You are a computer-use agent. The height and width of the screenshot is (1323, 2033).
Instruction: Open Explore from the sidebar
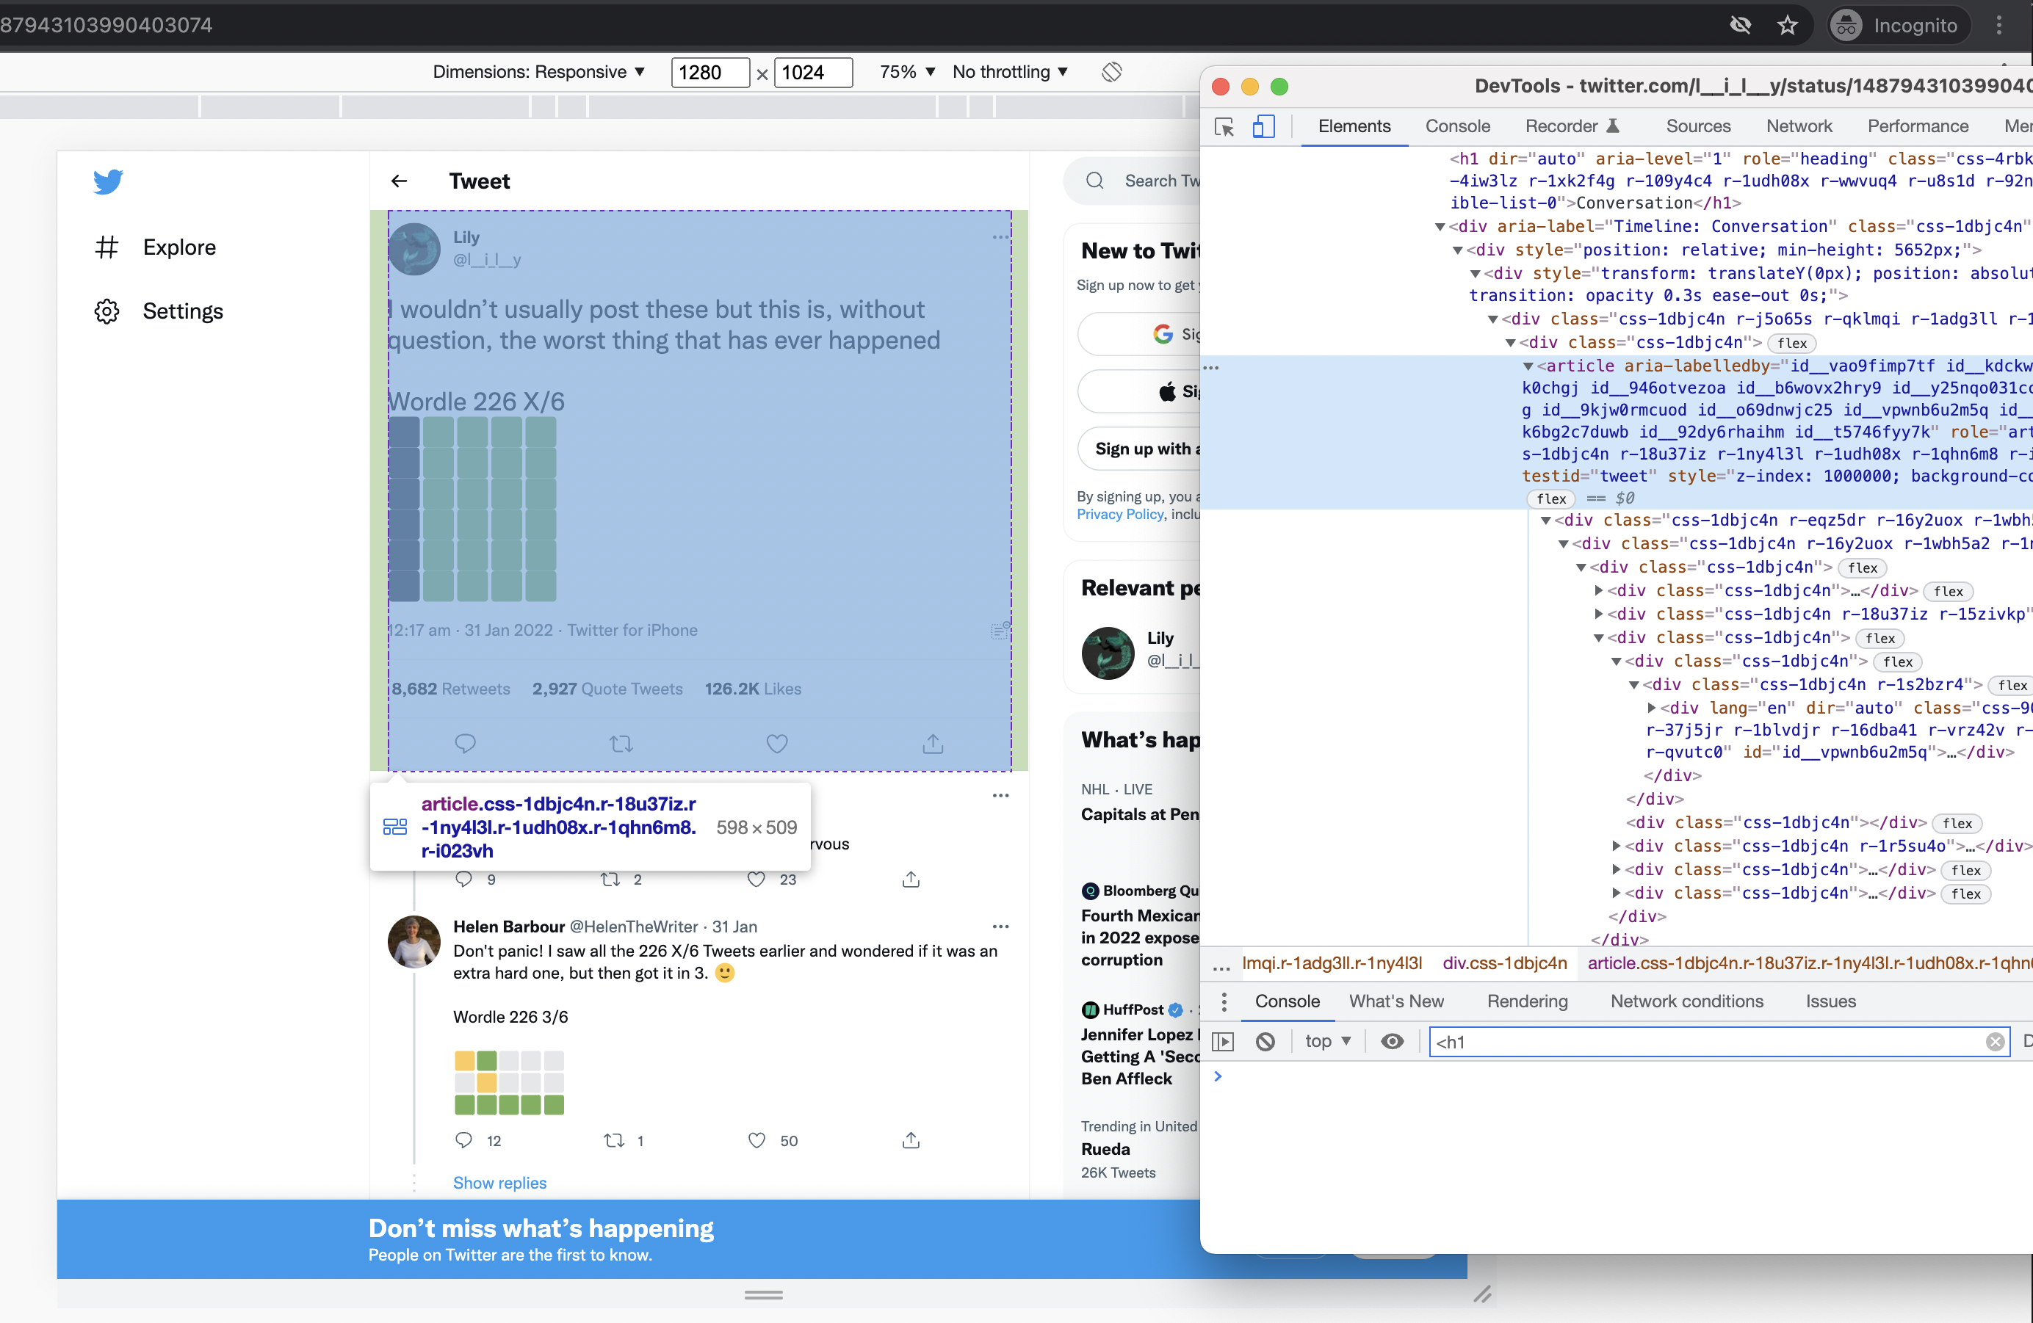coord(179,247)
